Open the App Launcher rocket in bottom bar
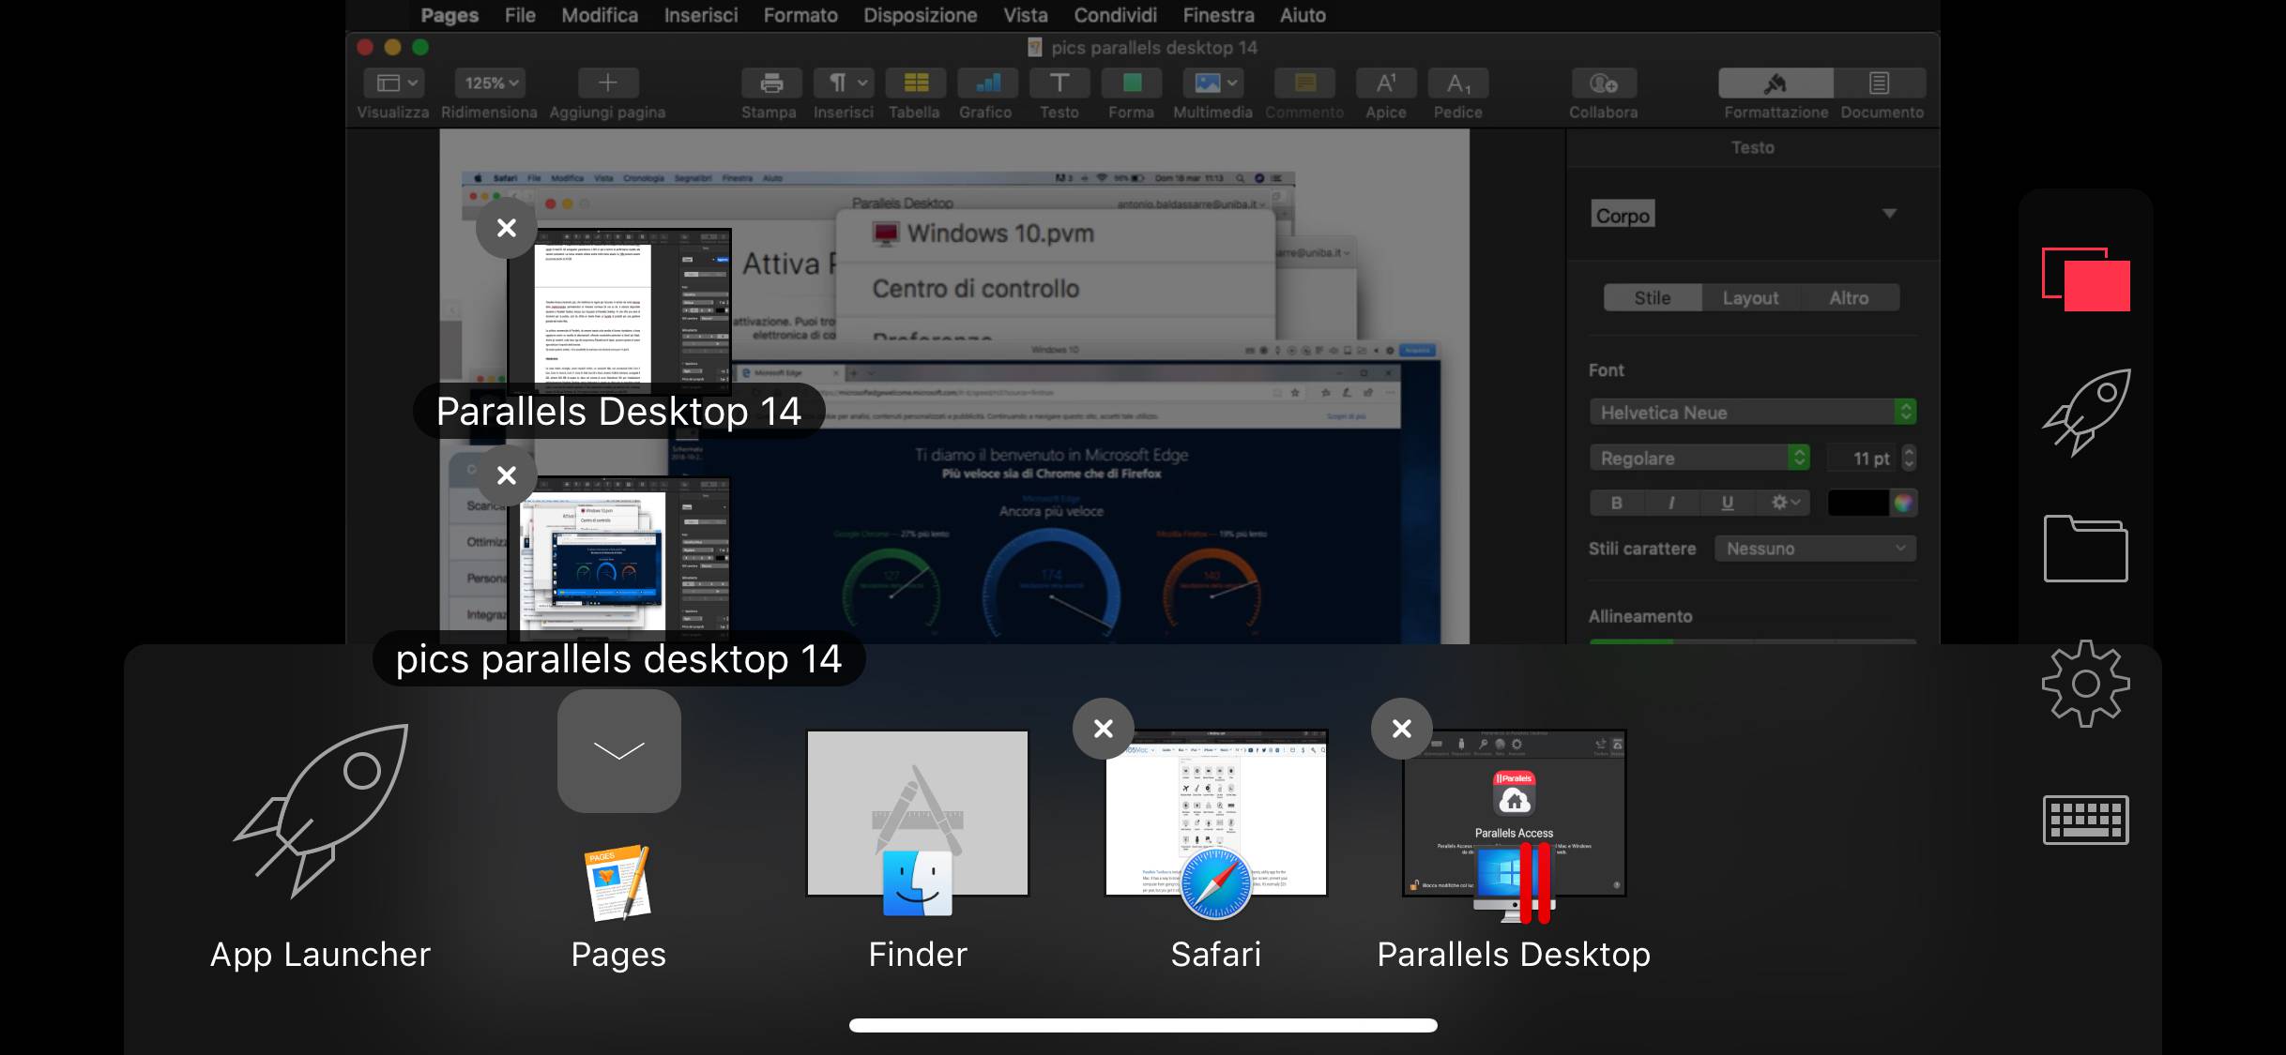 (322, 812)
